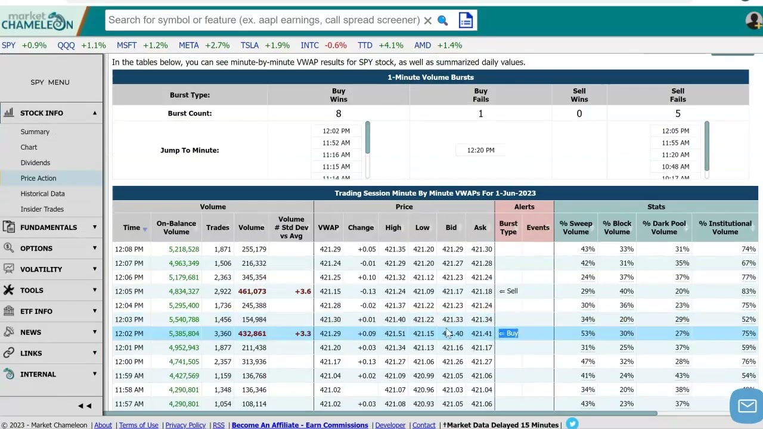Click the SPY ticker in the top strip
The width and height of the screenshot is (763, 429).
click(x=8, y=45)
